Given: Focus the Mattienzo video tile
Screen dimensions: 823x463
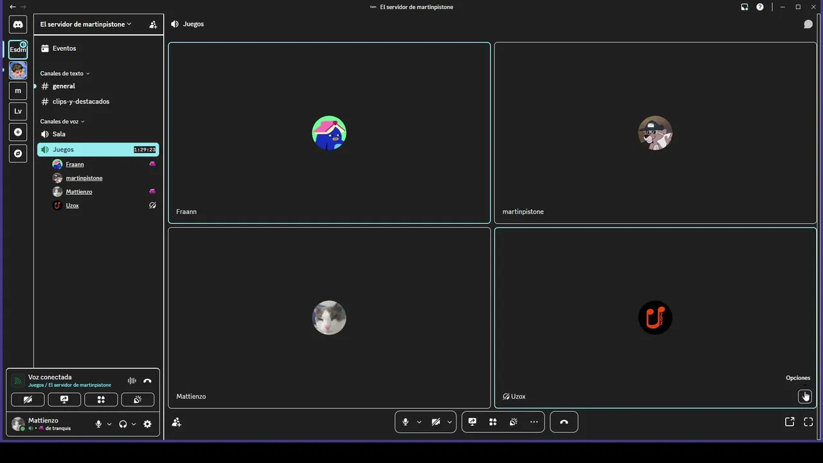Looking at the screenshot, I should (x=329, y=318).
